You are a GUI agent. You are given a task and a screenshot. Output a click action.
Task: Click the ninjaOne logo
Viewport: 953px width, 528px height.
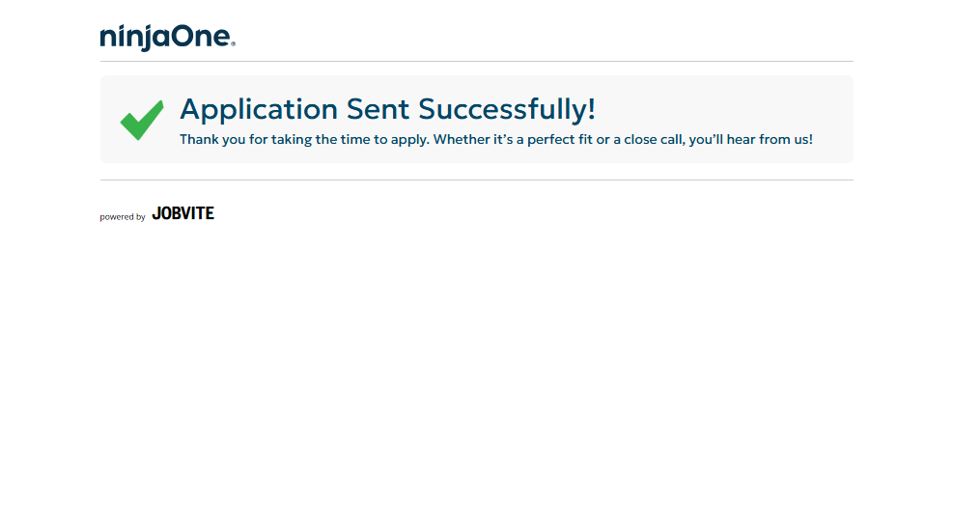[167, 38]
